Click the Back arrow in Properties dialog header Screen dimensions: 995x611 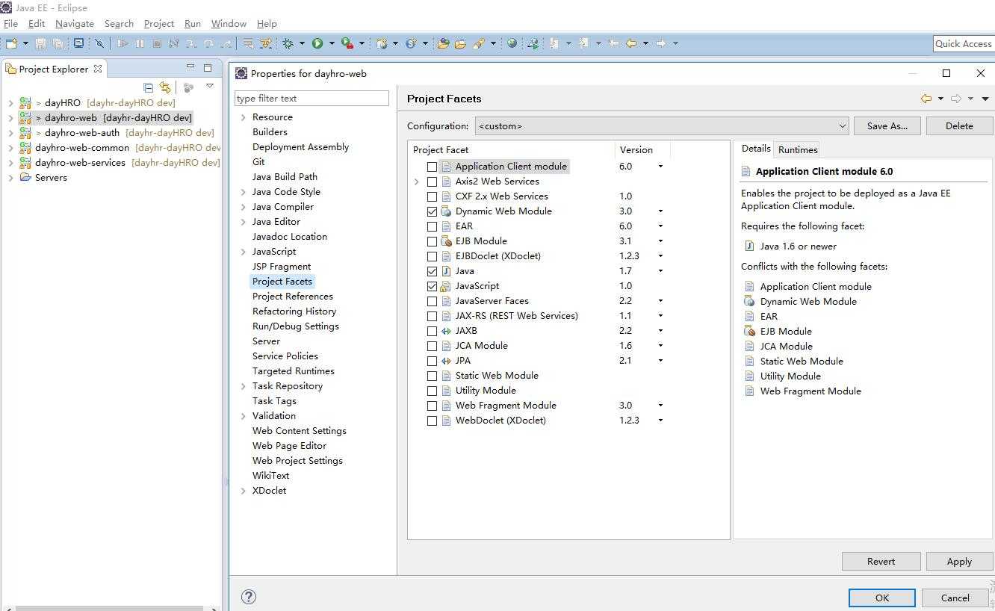926,99
